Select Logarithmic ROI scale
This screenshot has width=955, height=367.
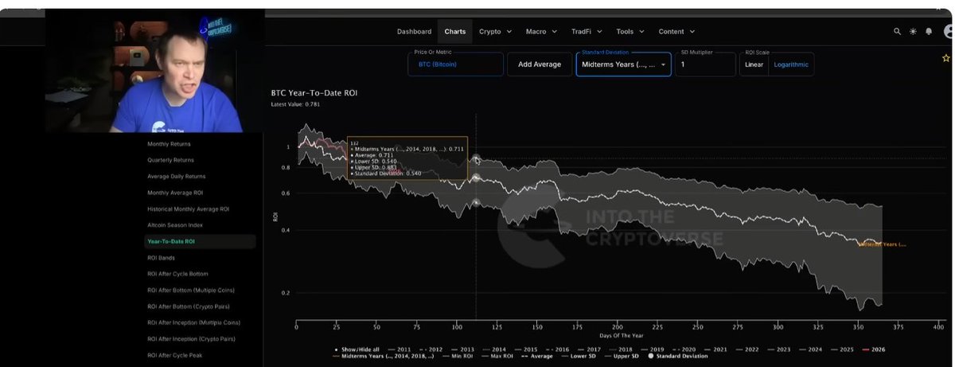792,64
